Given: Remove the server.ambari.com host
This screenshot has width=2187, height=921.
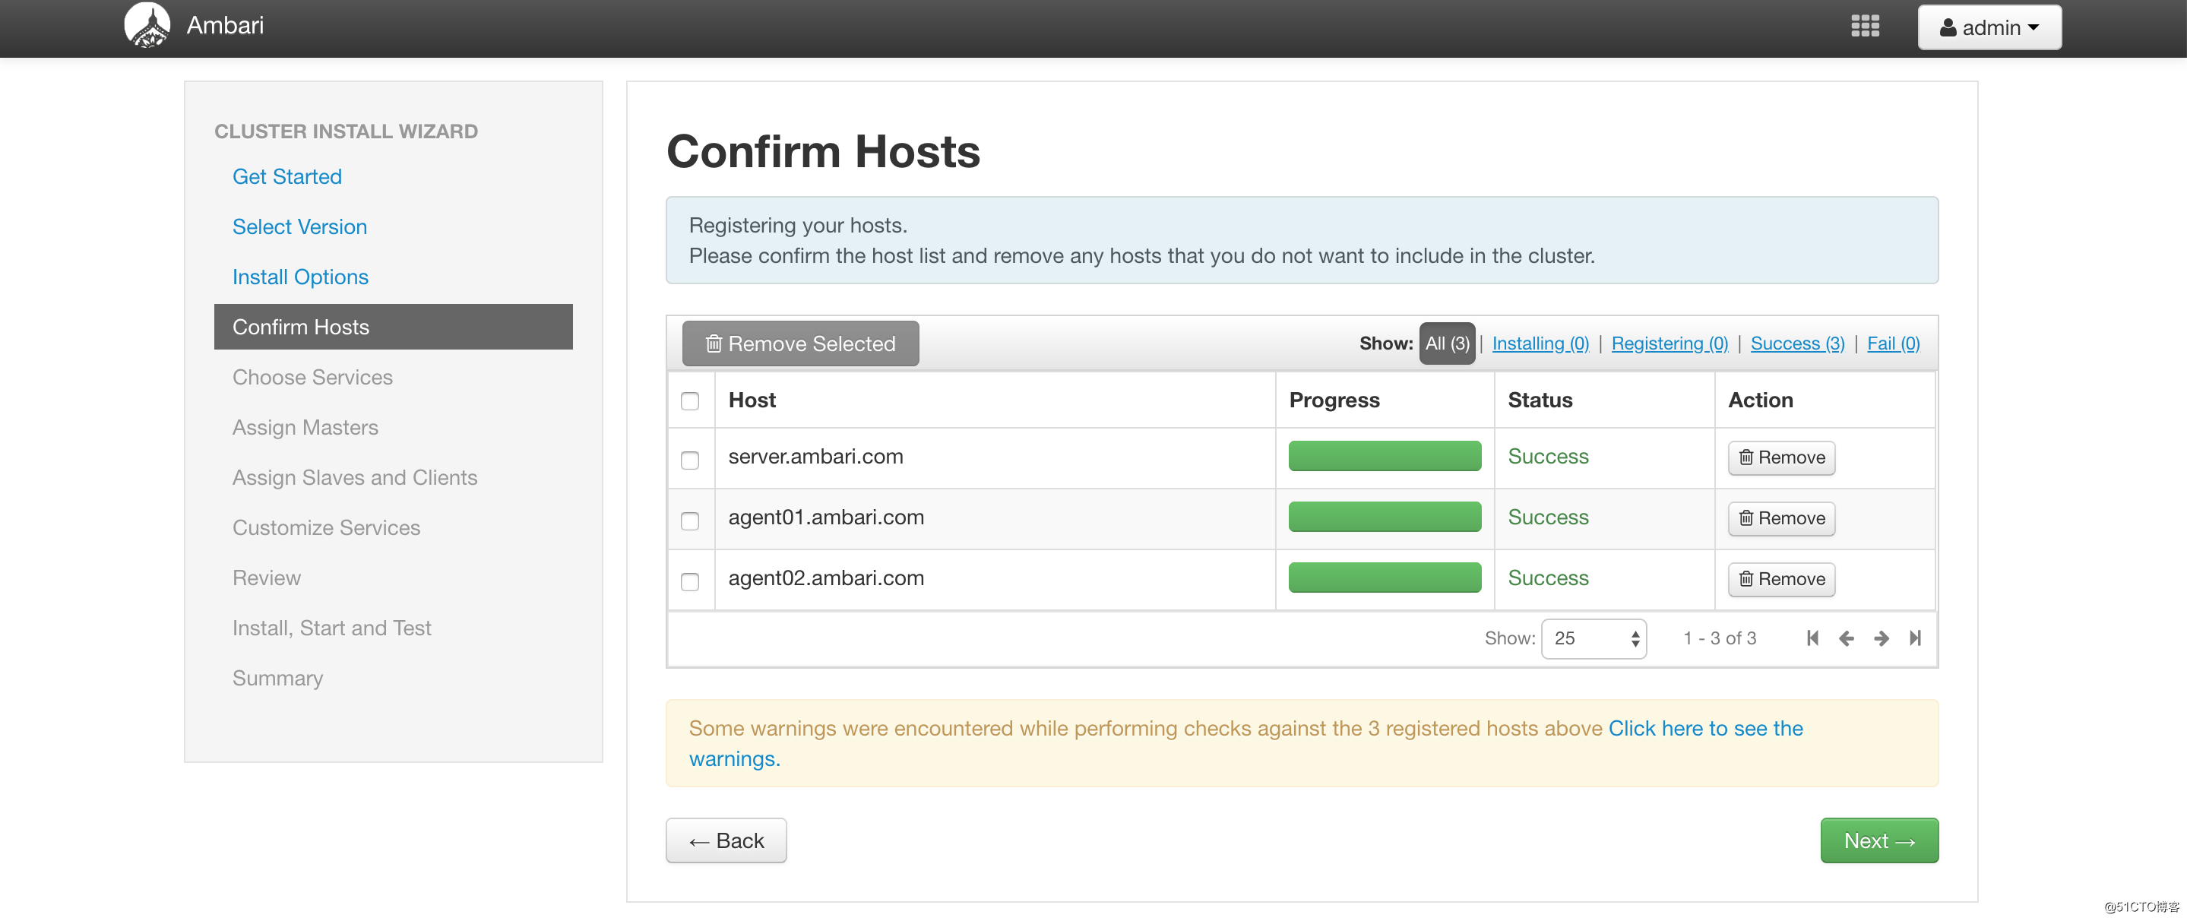Looking at the screenshot, I should 1781,457.
